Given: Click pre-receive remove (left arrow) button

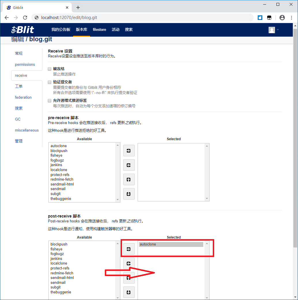Looking at the screenshot, I should point(129,165).
